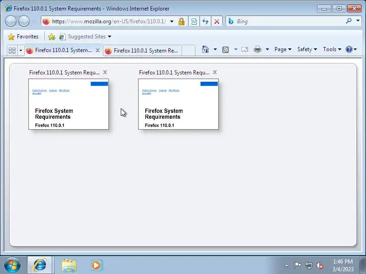Open the Favorites star button

pos(23,37)
